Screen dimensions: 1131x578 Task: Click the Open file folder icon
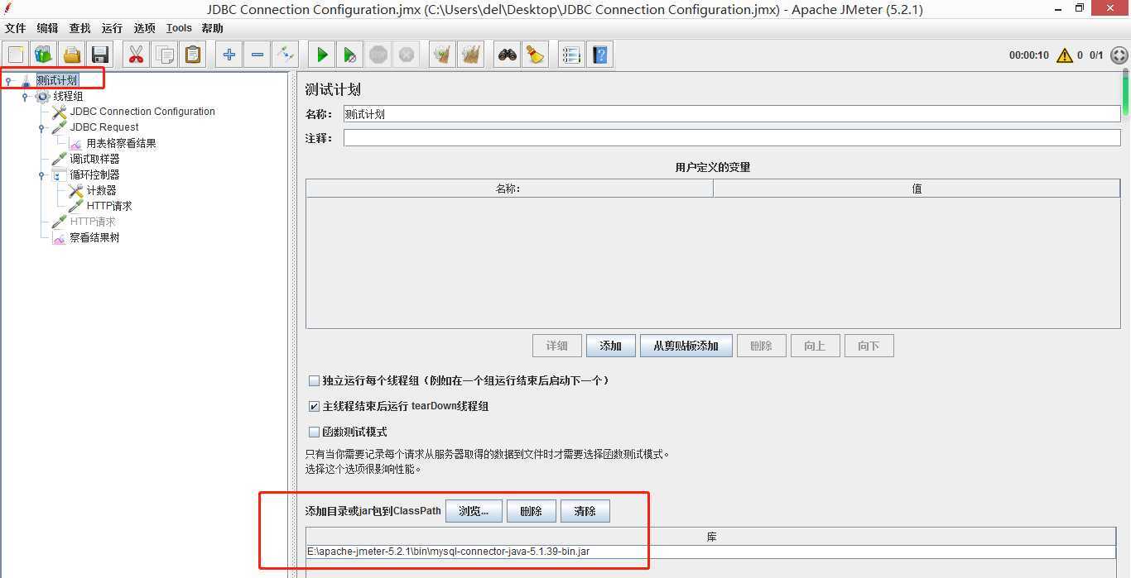point(72,55)
